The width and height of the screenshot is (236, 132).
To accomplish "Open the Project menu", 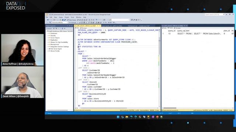I will tap(67, 17).
